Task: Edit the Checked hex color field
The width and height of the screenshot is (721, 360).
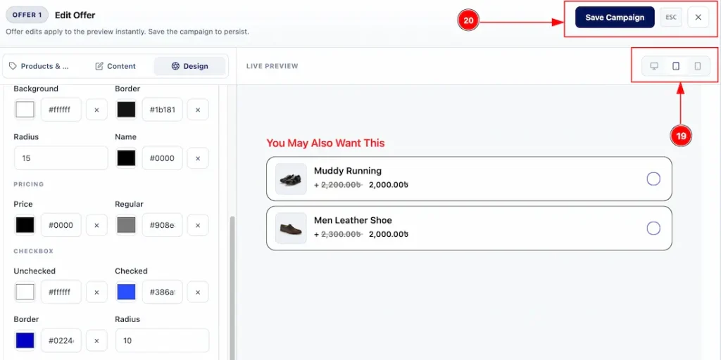Action: [x=163, y=292]
